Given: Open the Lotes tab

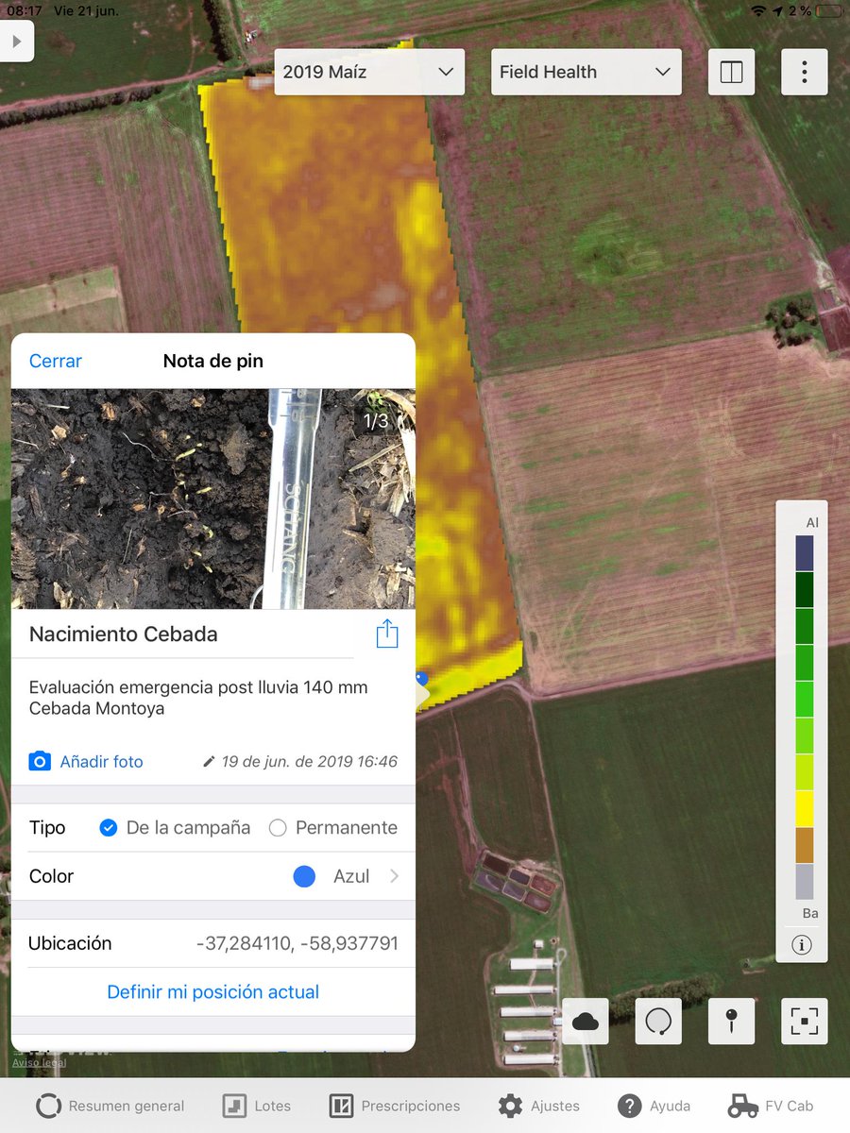Looking at the screenshot, I should click(257, 1106).
